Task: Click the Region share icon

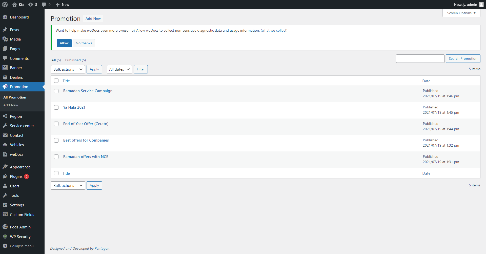Action: coord(5,116)
